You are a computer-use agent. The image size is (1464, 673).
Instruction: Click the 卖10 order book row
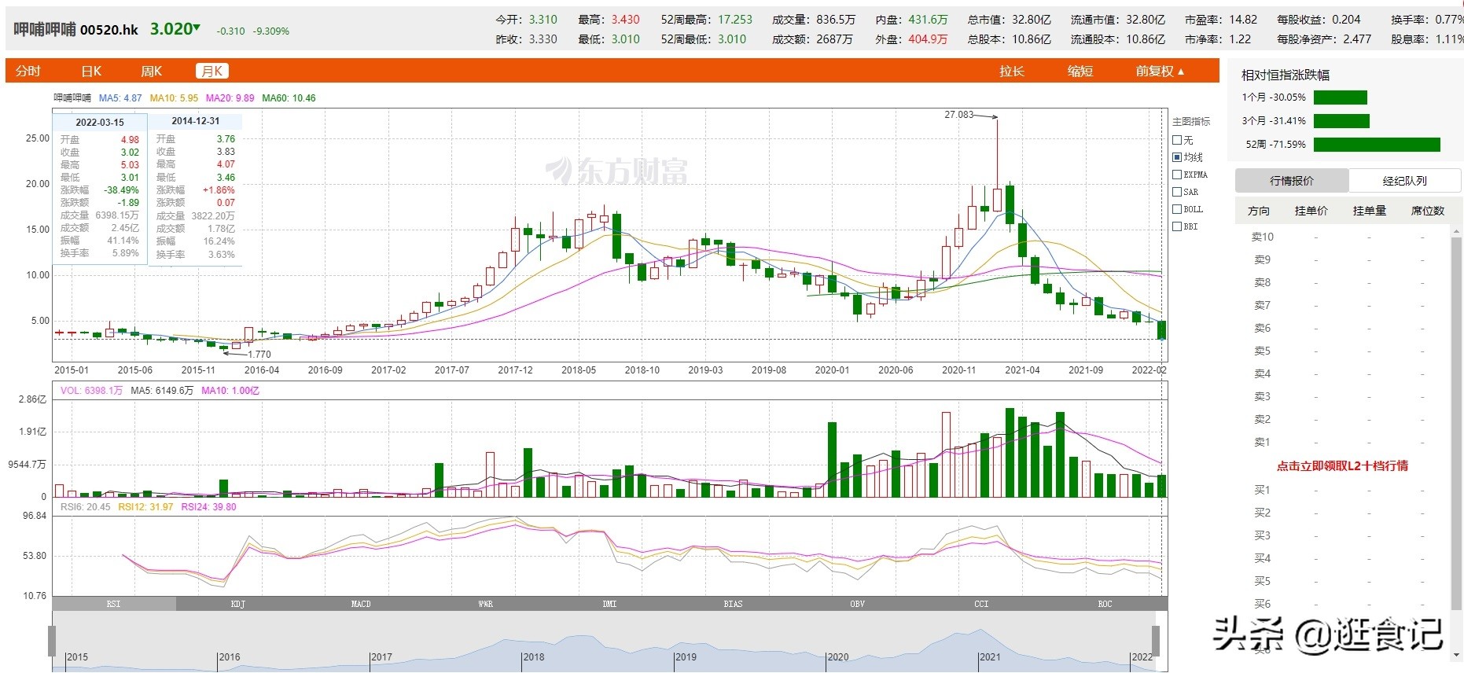pos(1341,237)
